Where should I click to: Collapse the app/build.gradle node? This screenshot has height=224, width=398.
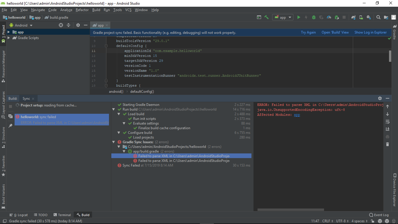(x=124, y=151)
